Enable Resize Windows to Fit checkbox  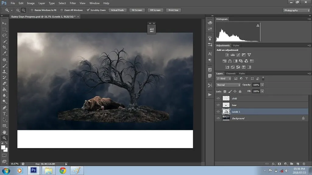pos(32,10)
